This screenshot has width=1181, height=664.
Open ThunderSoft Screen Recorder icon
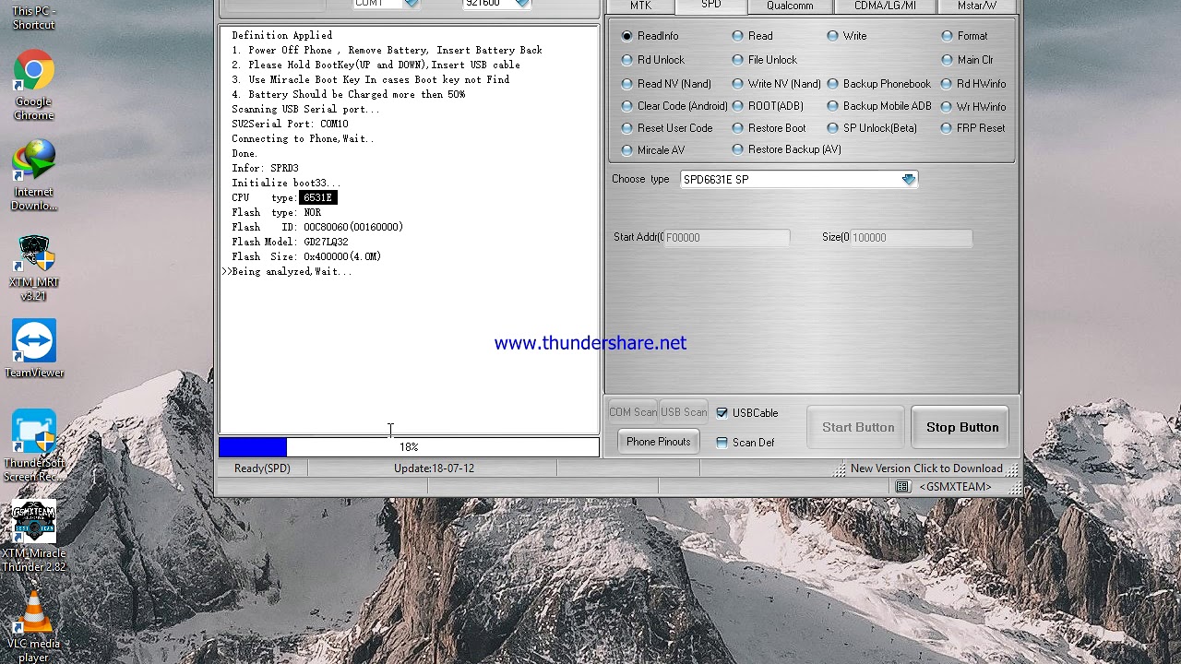34,446
